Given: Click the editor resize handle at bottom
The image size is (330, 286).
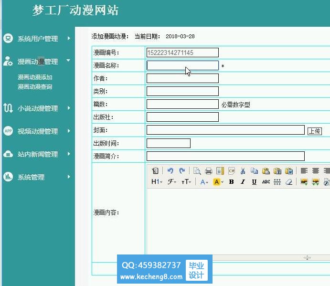Looking at the screenshot, I should 307,257.
